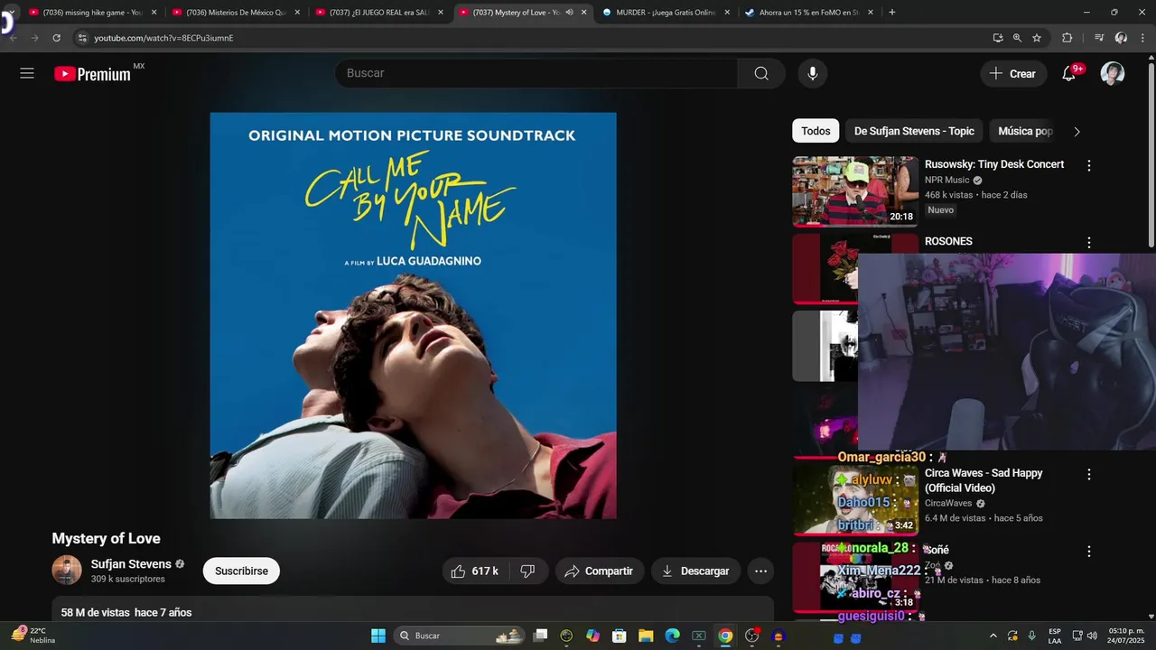
Task: Open Circa Waves - Sad Happy video title
Action: coord(984,480)
